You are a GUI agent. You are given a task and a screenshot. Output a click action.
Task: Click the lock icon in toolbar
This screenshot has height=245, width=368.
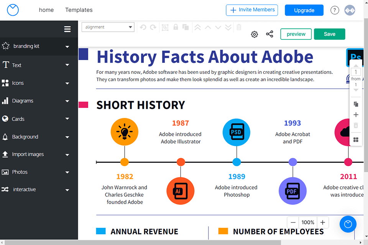tap(176, 27)
